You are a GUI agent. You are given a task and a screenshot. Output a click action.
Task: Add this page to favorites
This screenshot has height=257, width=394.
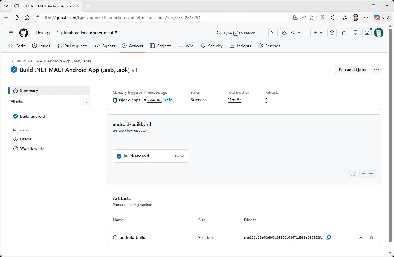[x=312, y=18]
